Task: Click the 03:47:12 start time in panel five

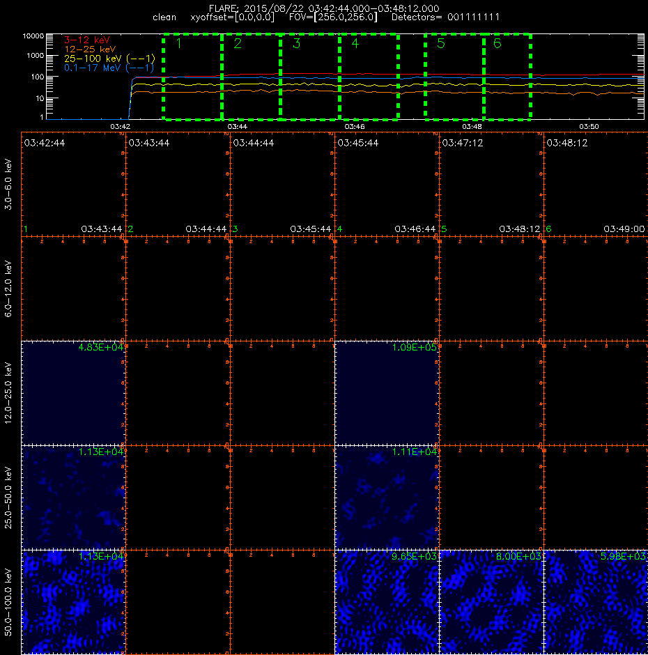Action: [463, 144]
